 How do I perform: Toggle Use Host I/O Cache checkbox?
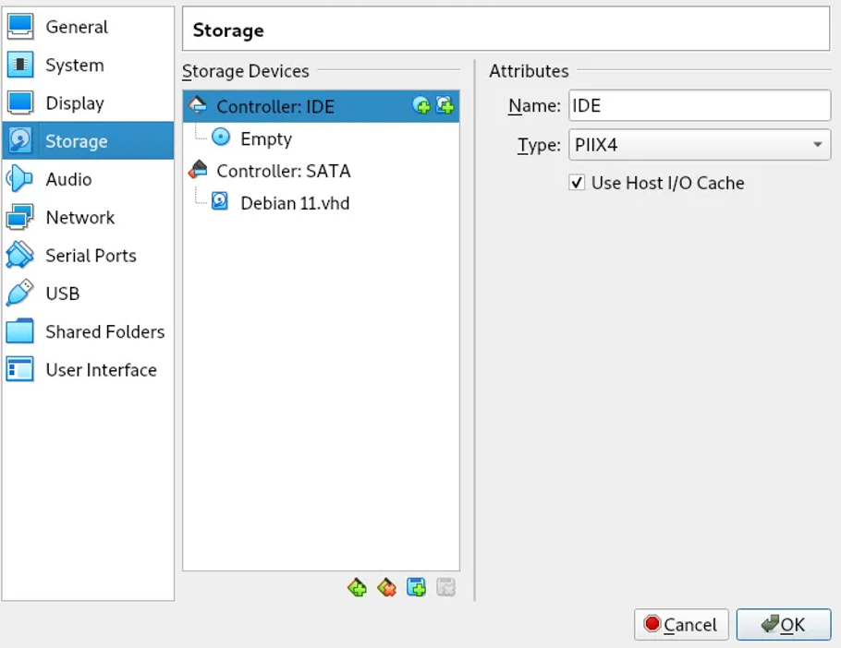click(x=577, y=183)
